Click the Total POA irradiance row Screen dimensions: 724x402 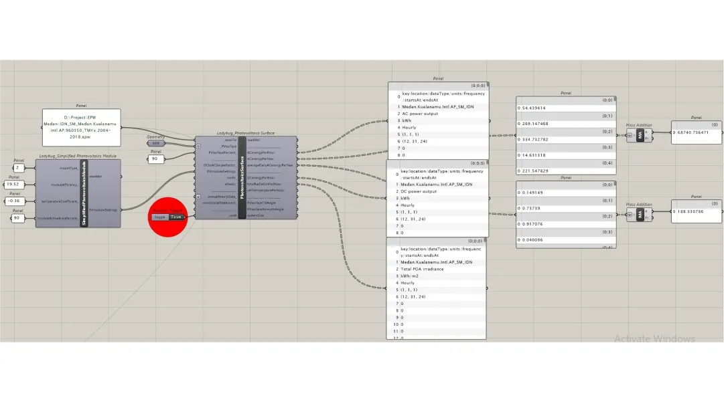pos(437,269)
